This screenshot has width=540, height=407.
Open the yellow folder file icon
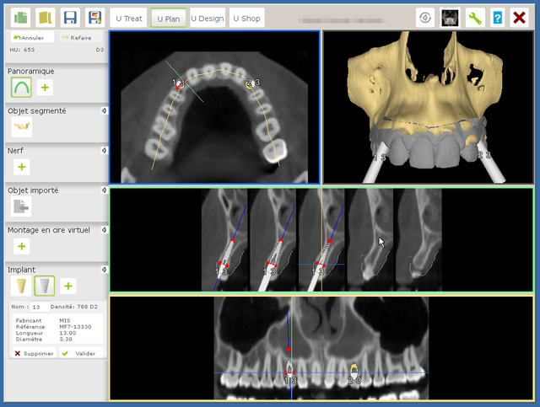(x=46, y=18)
